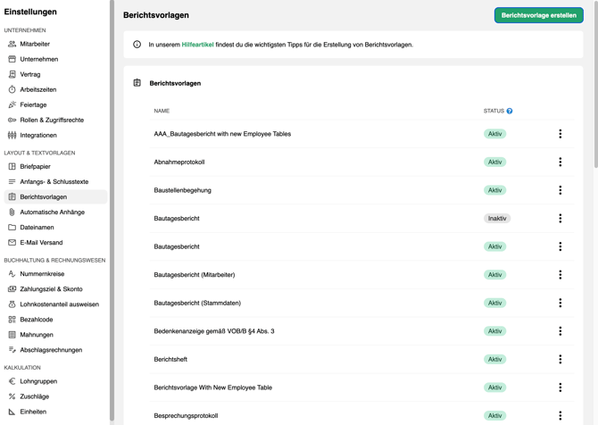The width and height of the screenshot is (598, 425).
Task: Open Lohngruppen settings in sidebar
Action: coord(55,381)
